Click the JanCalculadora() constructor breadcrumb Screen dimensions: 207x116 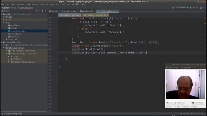95,15
